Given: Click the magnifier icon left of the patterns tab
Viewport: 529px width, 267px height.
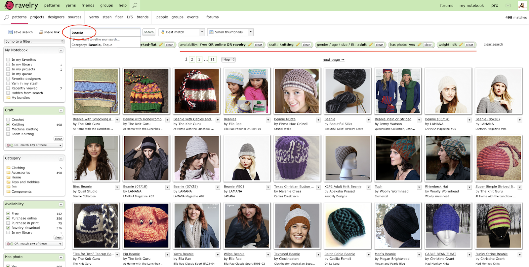Looking at the screenshot, I should [7, 17].
